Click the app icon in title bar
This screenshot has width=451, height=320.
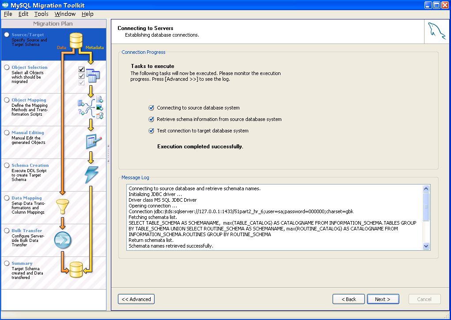pyautogui.click(x=5, y=5)
